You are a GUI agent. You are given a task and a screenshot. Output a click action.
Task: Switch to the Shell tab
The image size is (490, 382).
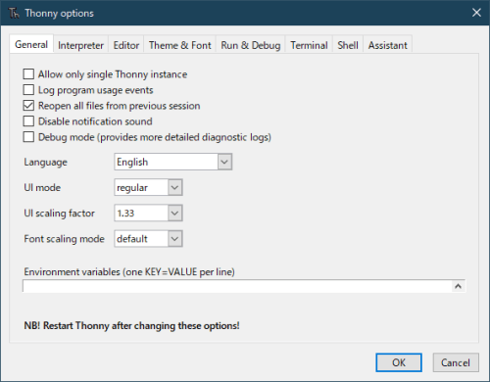point(348,45)
